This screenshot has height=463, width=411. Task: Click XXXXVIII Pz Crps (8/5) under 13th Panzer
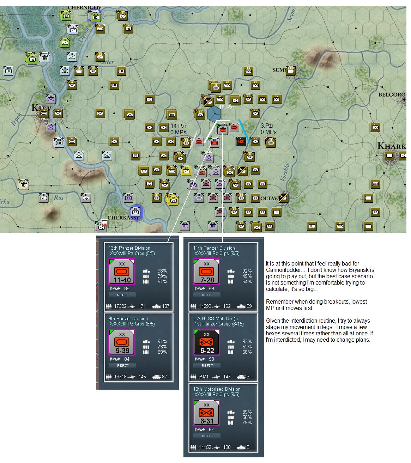132,253
